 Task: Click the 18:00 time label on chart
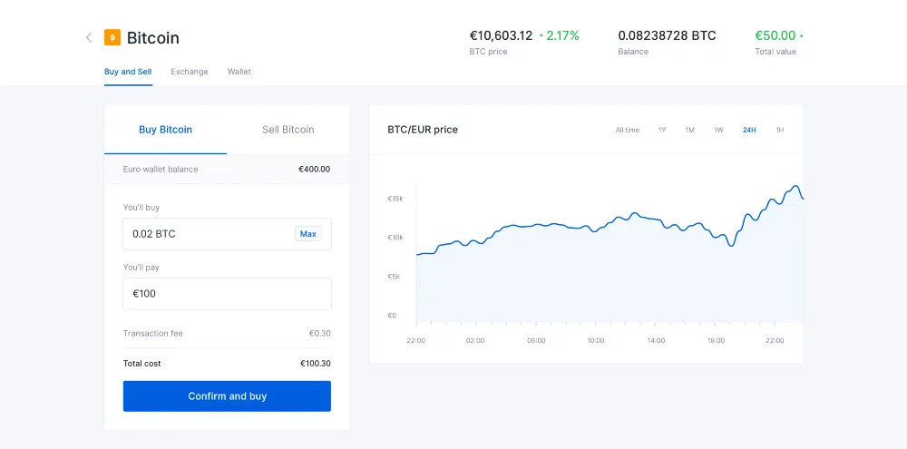[716, 341]
